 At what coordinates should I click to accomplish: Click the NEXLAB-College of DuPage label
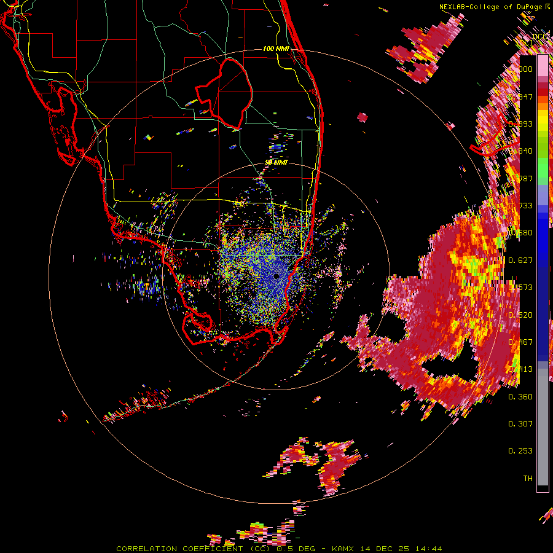(490, 7)
